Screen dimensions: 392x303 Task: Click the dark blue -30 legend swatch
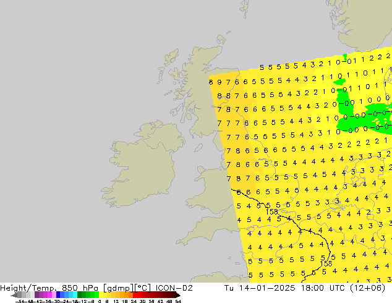pos(58,295)
